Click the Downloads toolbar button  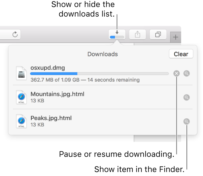117,35
